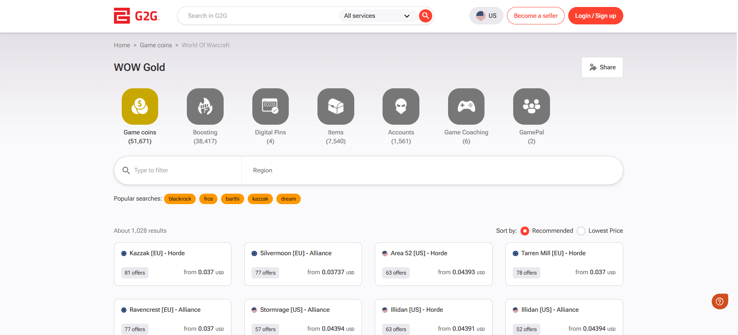Screen dimensions: 738x335
Task: Click the Home breadcrumb link
Action: [x=122, y=45]
